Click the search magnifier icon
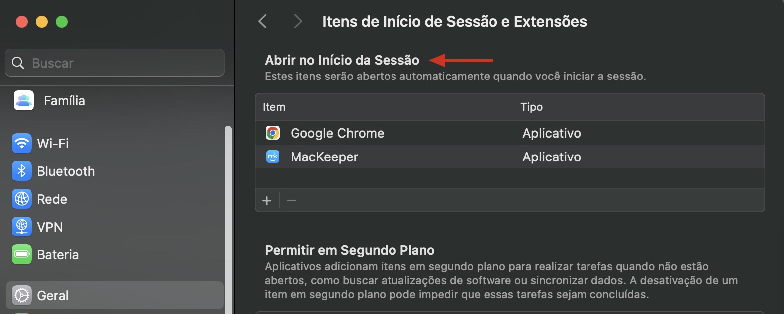Screen dimensions: 784x314 tap(18, 63)
